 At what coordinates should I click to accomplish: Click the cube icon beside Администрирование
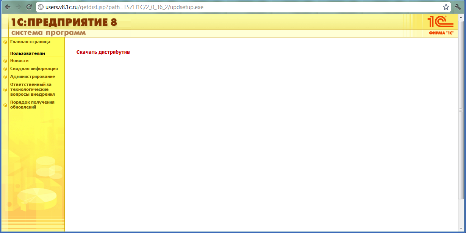coord(5,77)
